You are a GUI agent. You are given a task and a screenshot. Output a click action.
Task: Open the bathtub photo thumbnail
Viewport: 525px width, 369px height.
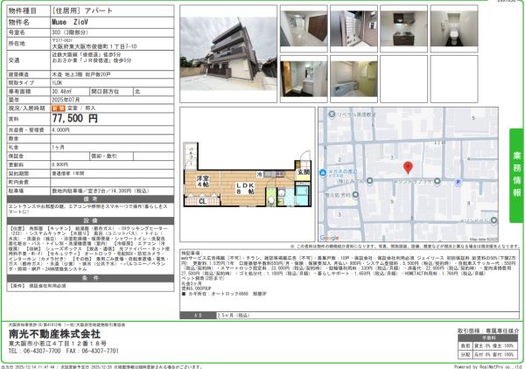pos(353,79)
